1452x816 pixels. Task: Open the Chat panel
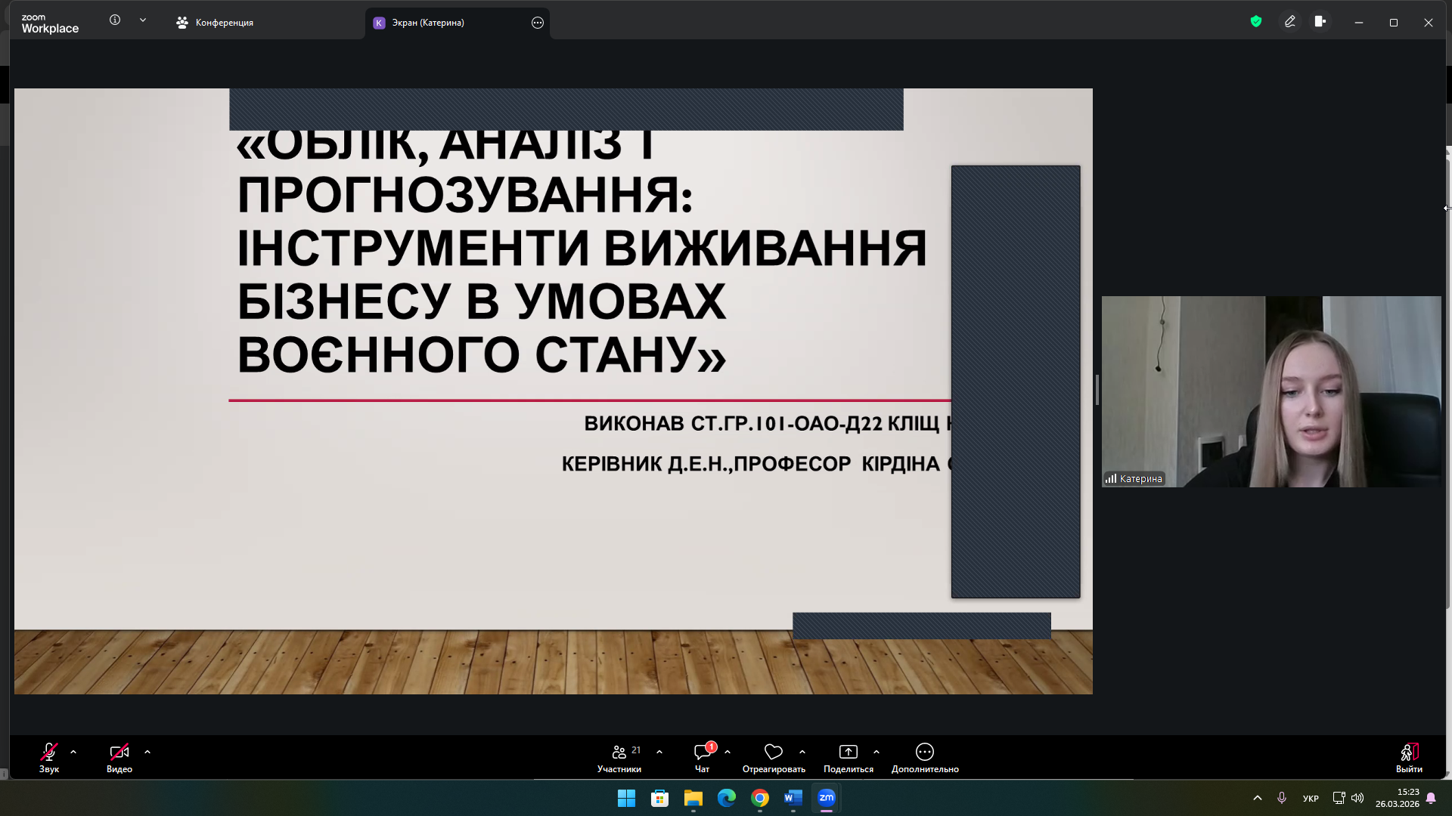702,752
